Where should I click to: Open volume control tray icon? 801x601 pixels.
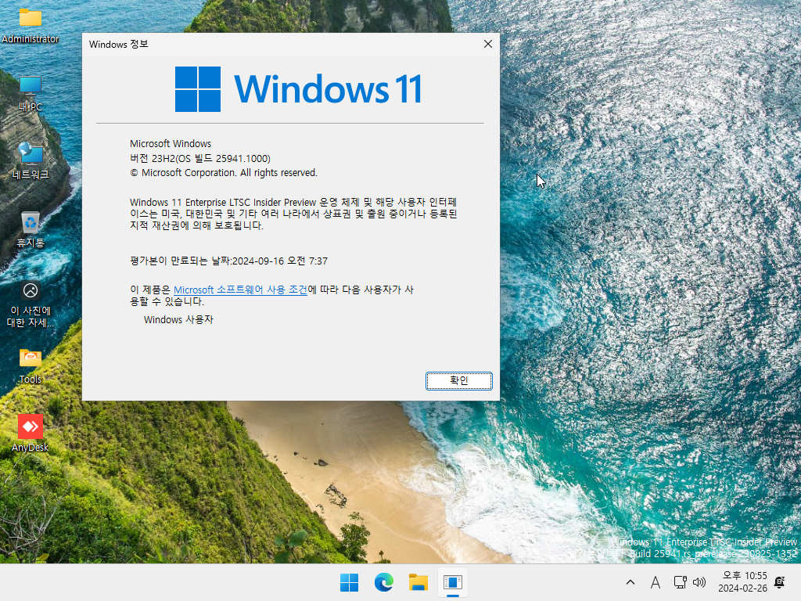coord(699,582)
